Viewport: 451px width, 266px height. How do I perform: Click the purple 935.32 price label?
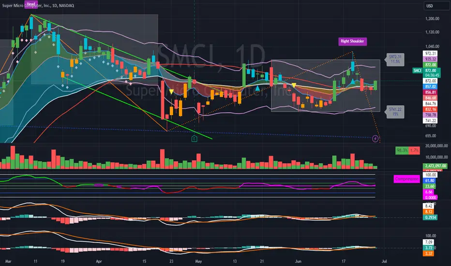coord(430,59)
